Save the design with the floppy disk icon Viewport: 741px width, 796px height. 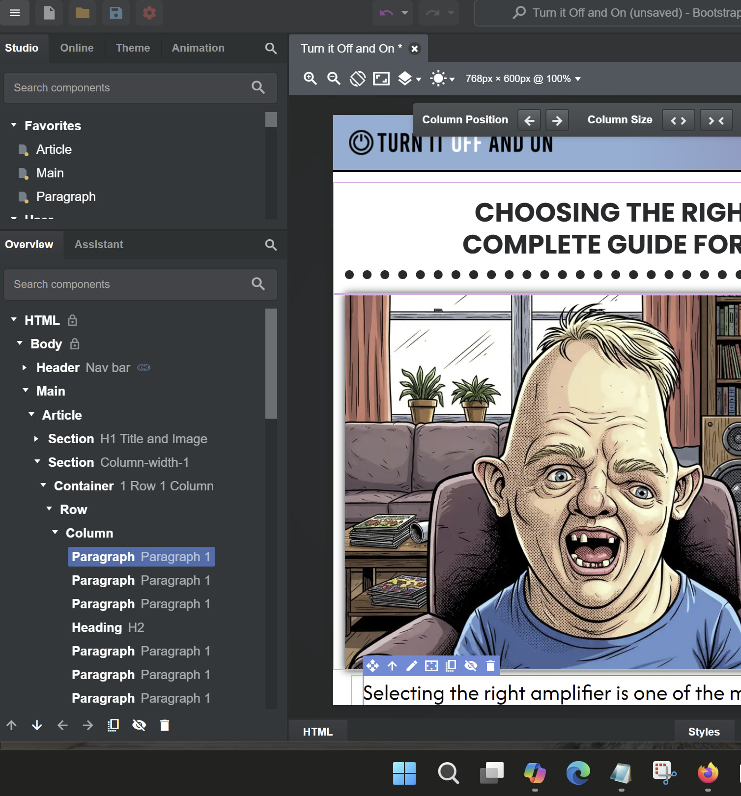(115, 13)
